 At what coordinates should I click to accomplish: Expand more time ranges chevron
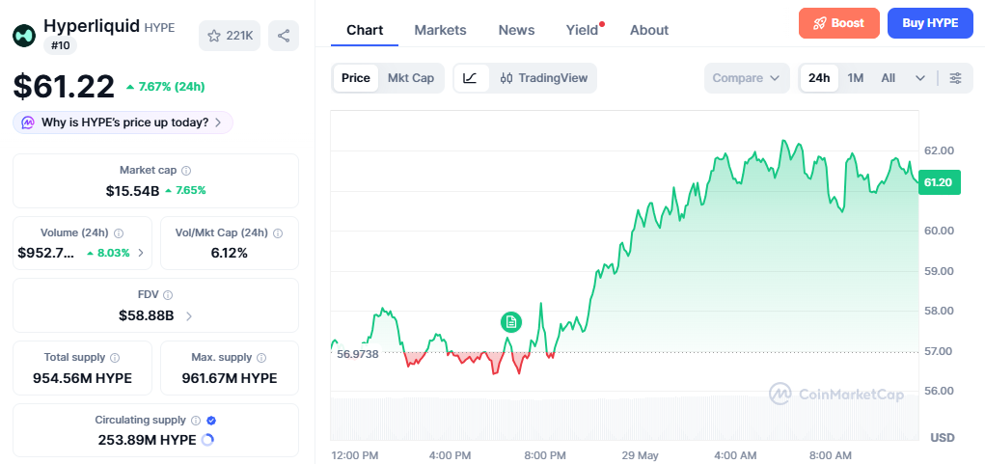tap(920, 78)
